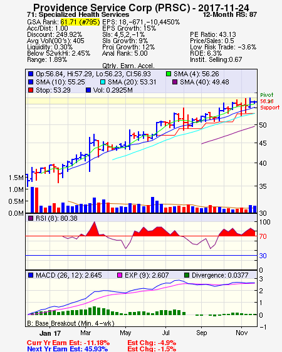Click the Nov date axis label

[x=241, y=333]
